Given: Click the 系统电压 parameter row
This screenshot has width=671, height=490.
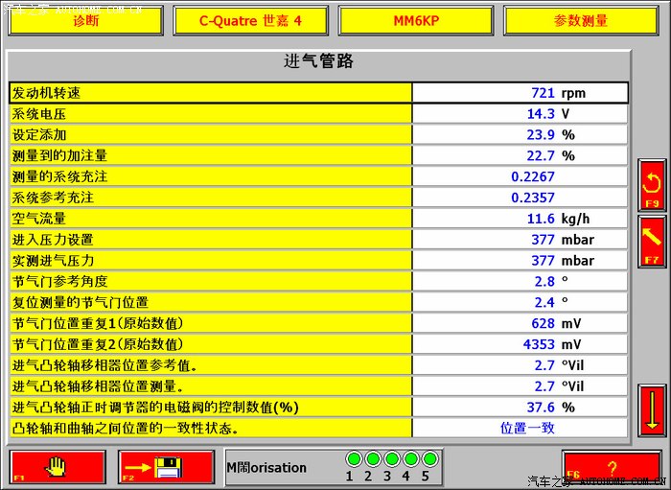Looking at the screenshot, I should click(211, 114).
